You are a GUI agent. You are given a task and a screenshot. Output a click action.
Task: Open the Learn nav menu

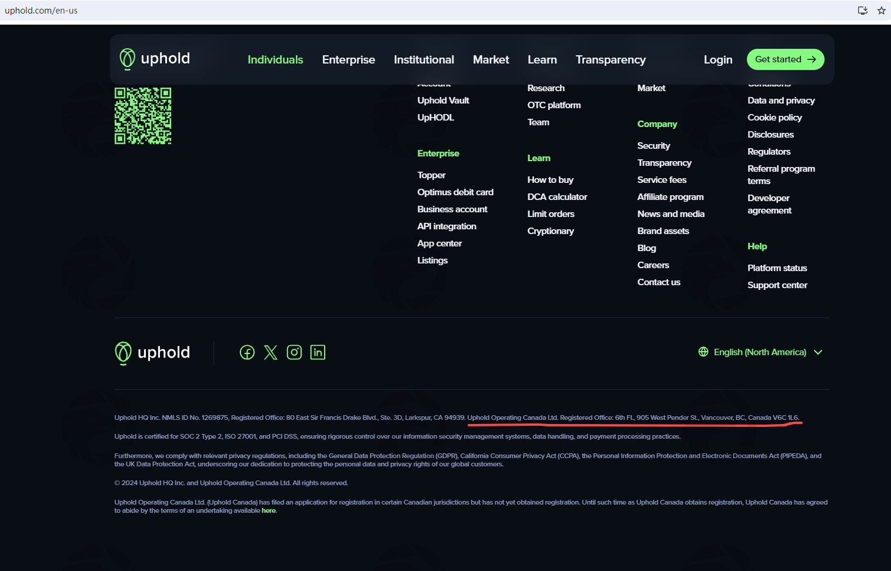542,59
